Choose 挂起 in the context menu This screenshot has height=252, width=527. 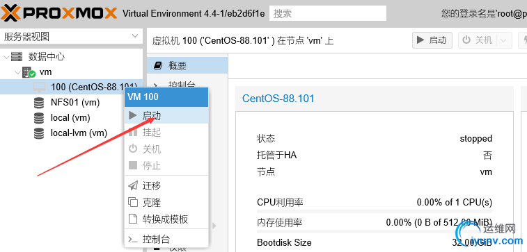pyautogui.click(x=166, y=133)
